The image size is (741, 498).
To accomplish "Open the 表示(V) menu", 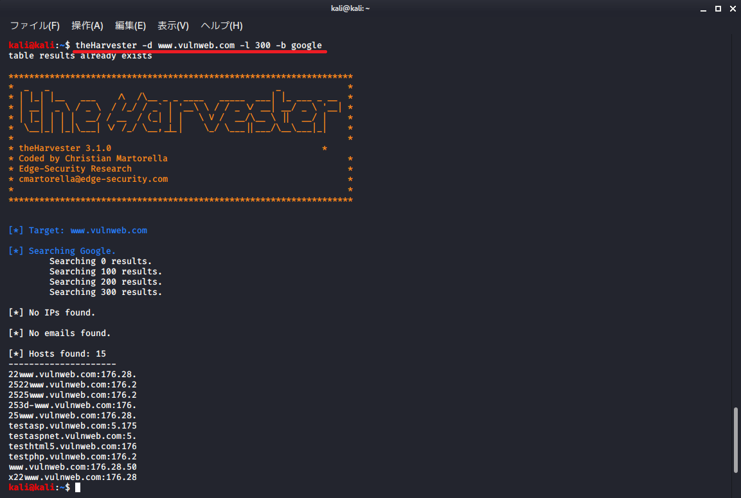I will pos(173,26).
